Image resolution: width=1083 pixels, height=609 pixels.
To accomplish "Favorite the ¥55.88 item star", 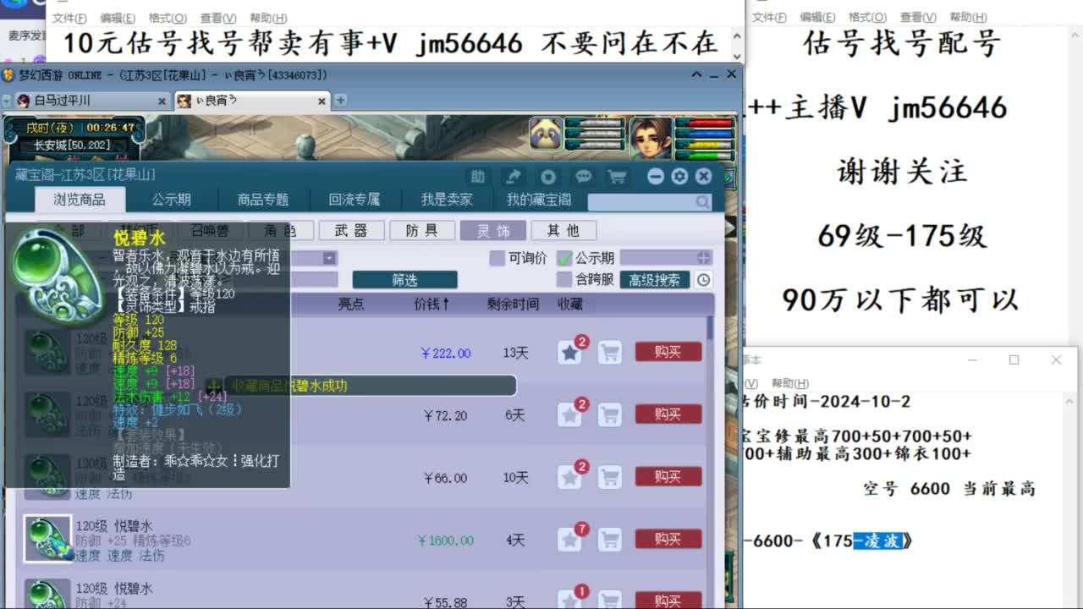I will point(570,601).
